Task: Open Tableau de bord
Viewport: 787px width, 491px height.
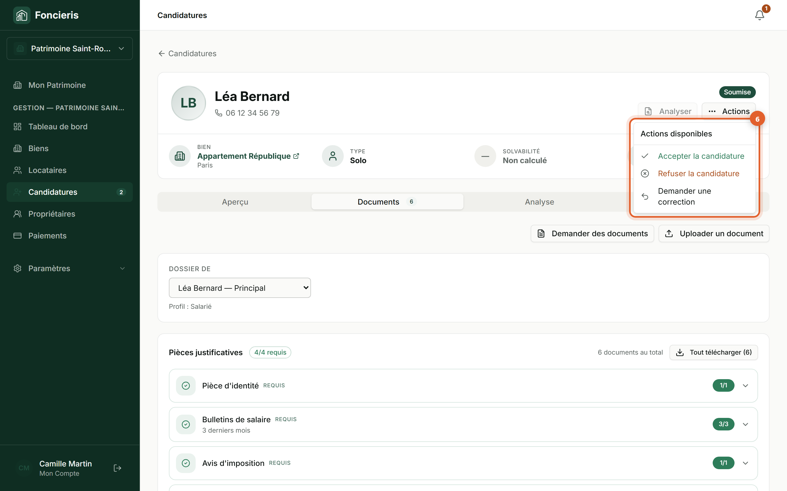Action: [x=70, y=127]
